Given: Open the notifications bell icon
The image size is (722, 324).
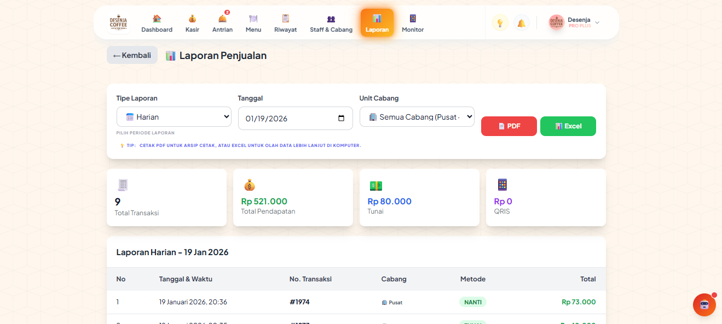Looking at the screenshot, I should click(x=521, y=23).
